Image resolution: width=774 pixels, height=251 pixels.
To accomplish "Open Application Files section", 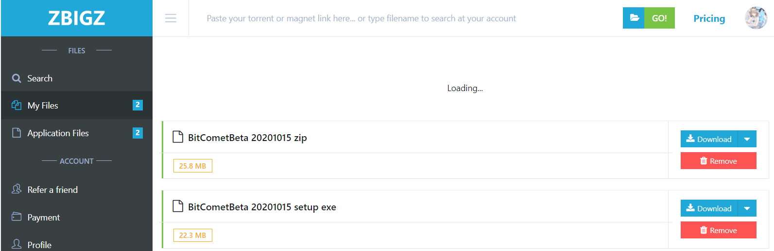I will click(x=77, y=133).
